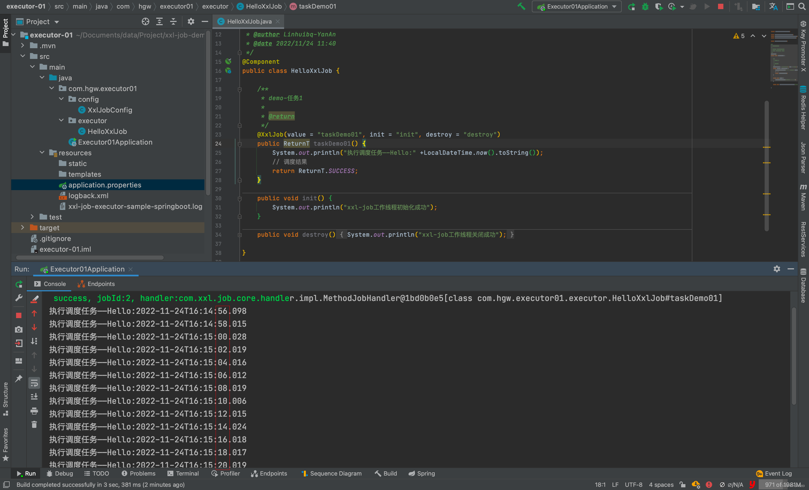Open the Problems tool window
809x490 pixels.
click(x=138, y=473)
